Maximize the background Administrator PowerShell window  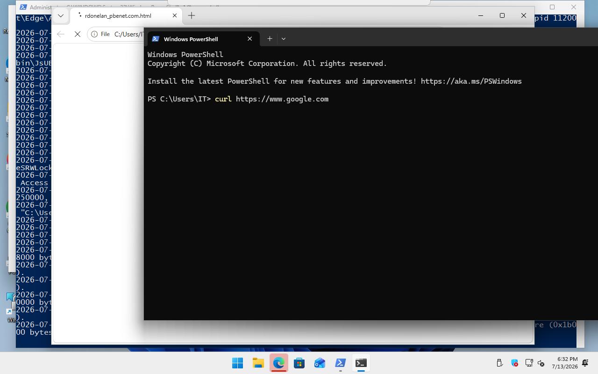[x=552, y=7]
